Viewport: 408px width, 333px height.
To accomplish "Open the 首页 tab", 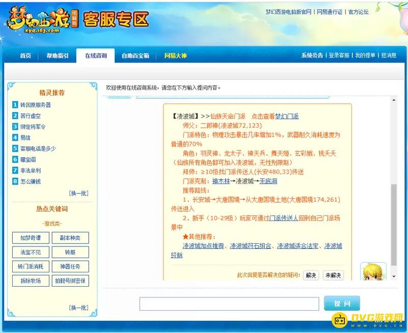I will (x=25, y=55).
